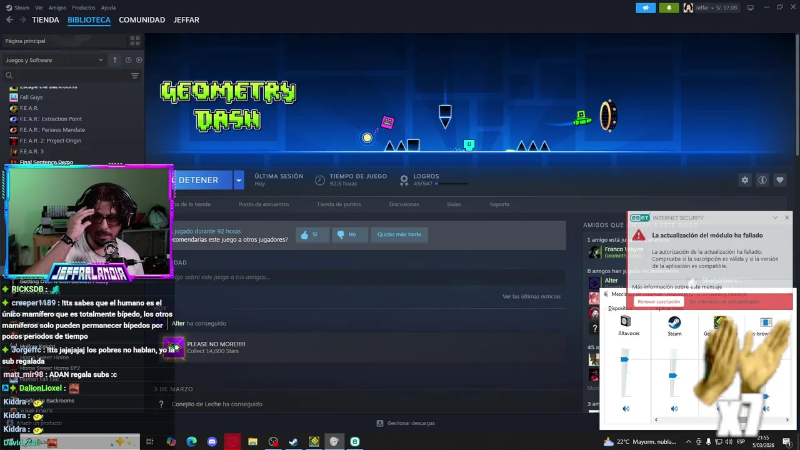Open Discord from the Windows taskbar
800x450 pixels.
coord(212,442)
